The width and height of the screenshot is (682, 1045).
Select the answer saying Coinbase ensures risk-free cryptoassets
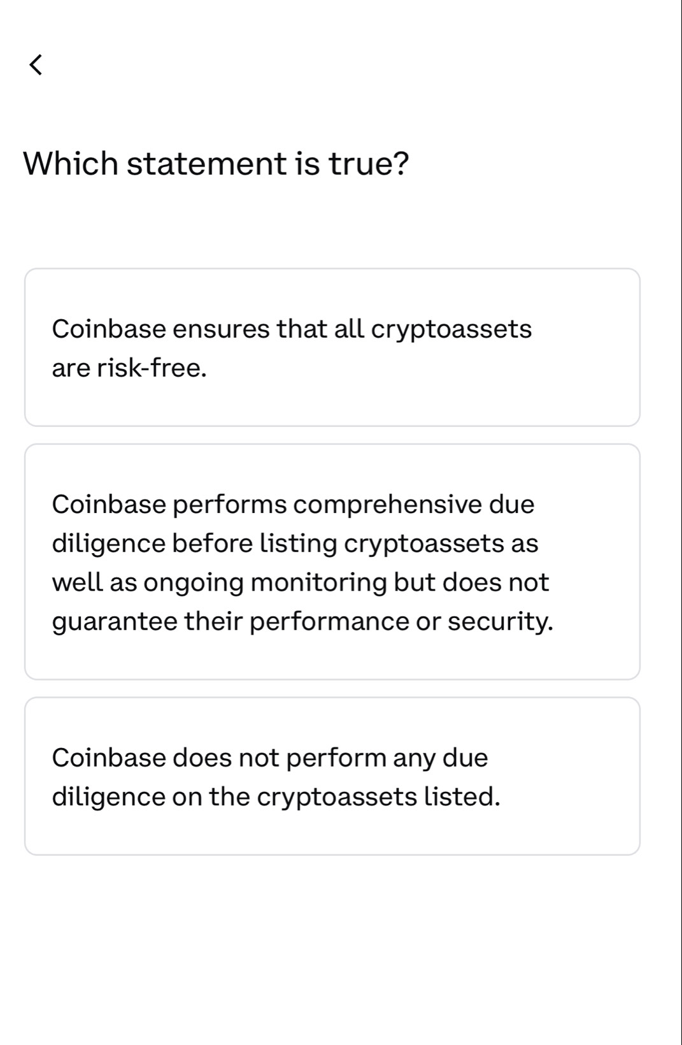[x=332, y=347]
